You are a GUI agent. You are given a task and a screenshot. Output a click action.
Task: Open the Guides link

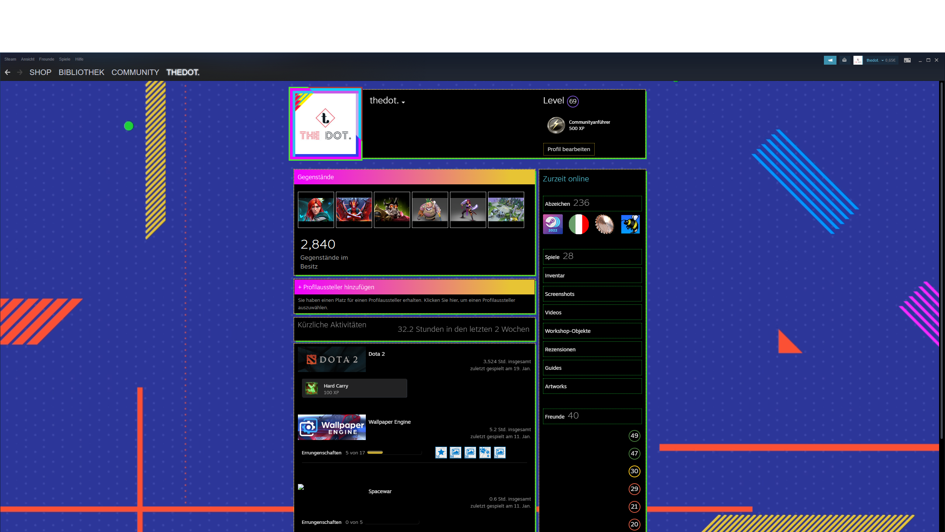(592, 368)
